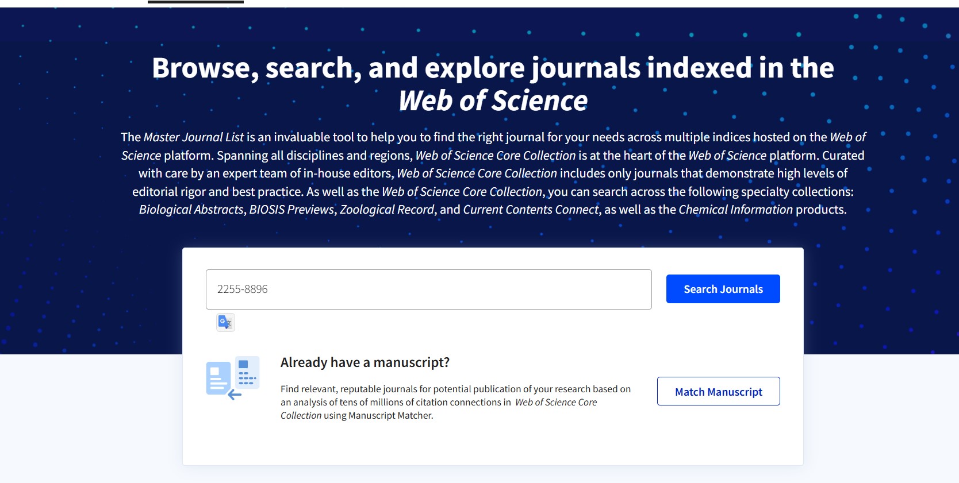Click the manuscript documents illustration icon
Viewport: 959px width, 483px height.
tap(233, 377)
